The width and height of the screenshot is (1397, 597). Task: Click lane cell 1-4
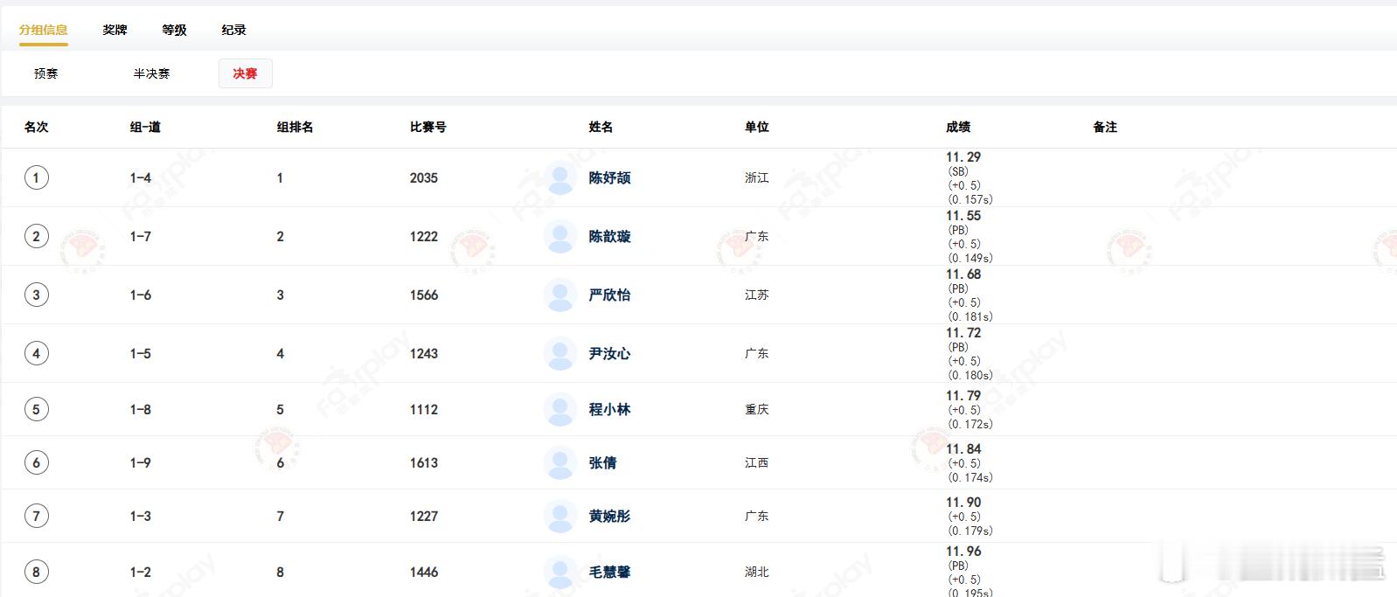pos(141,177)
